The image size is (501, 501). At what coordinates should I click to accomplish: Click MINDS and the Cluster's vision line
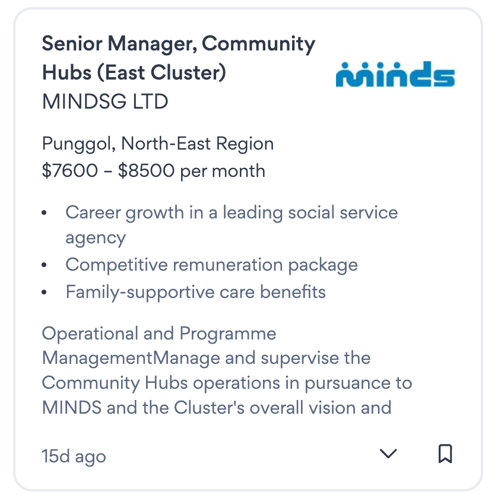[217, 408]
